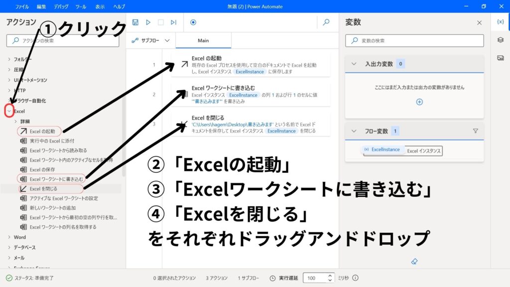The width and height of the screenshot is (510, 287).
Task: Click icon of アクティブな Excel ワークシートの設定
Action: (x=23, y=198)
